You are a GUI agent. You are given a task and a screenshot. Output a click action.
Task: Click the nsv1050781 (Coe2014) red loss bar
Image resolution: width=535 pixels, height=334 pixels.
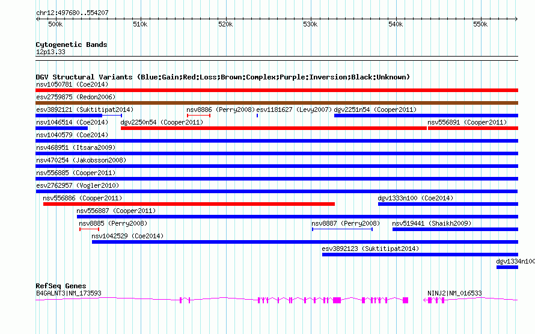coord(277,90)
